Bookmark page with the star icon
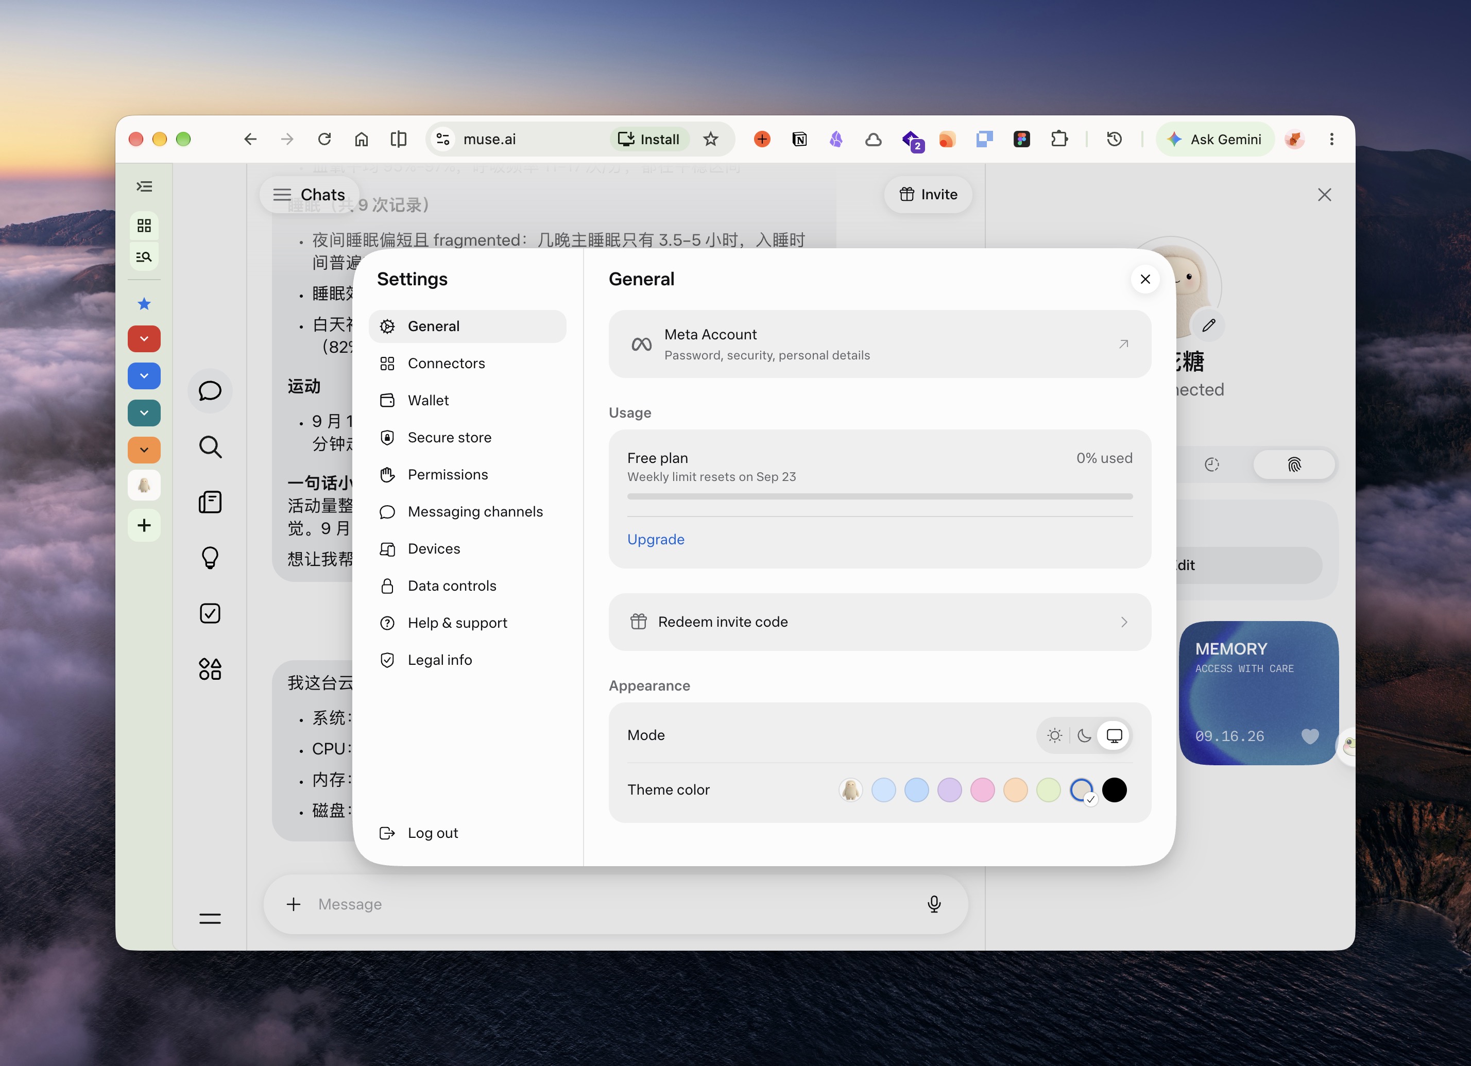1471x1066 pixels. click(711, 139)
